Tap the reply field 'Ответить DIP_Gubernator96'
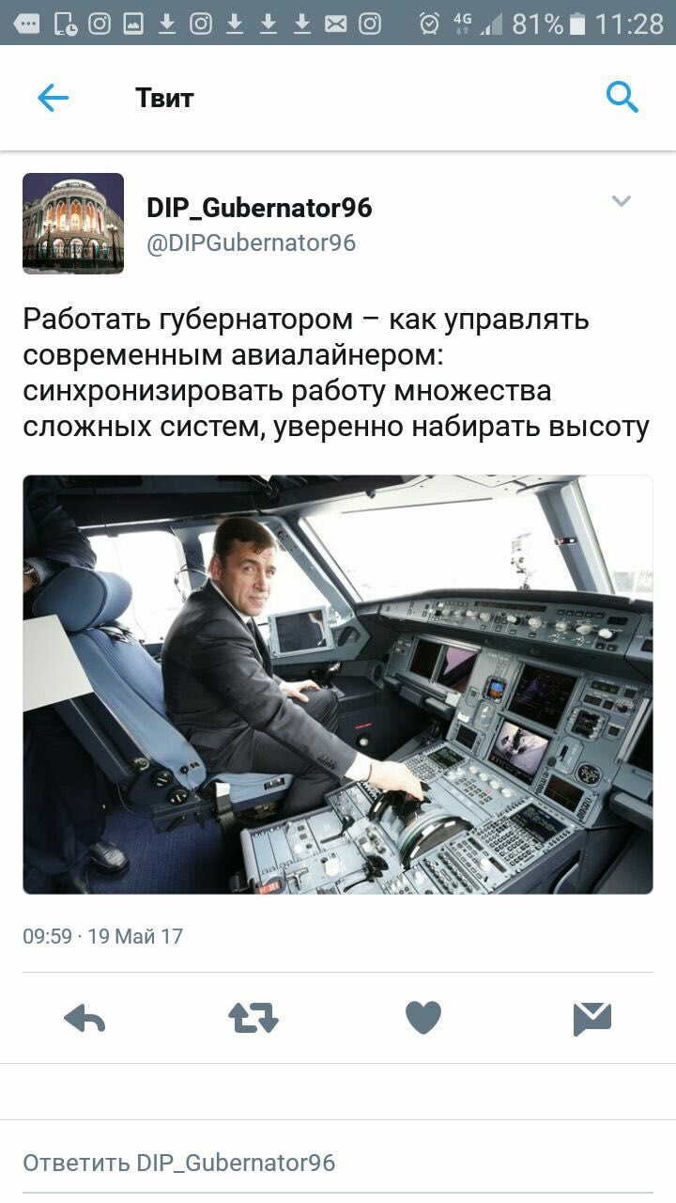 click(x=338, y=1163)
